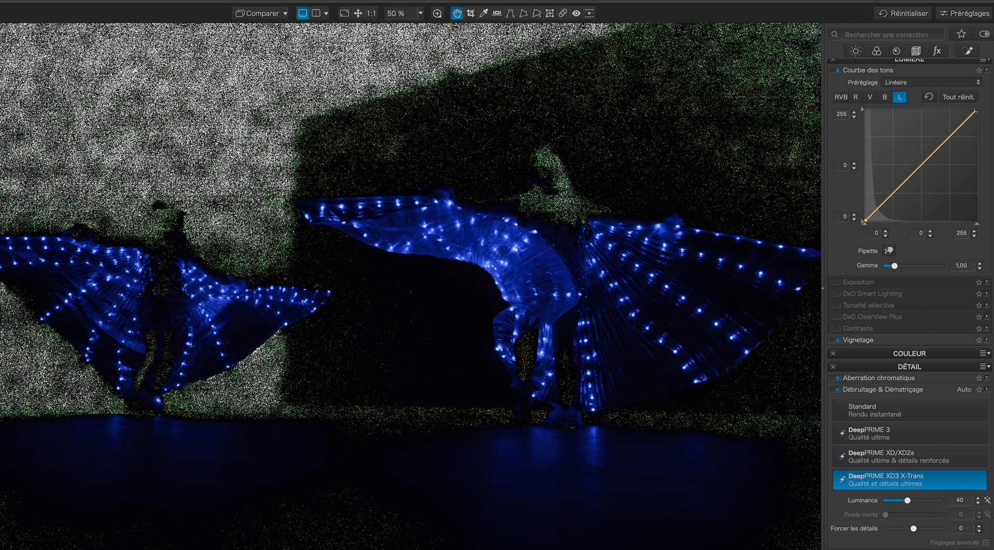Switch tone curve to RVB channel

(x=841, y=97)
